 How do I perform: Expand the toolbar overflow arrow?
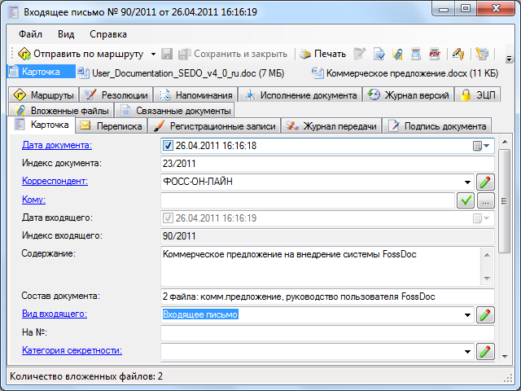pyautogui.click(x=509, y=59)
